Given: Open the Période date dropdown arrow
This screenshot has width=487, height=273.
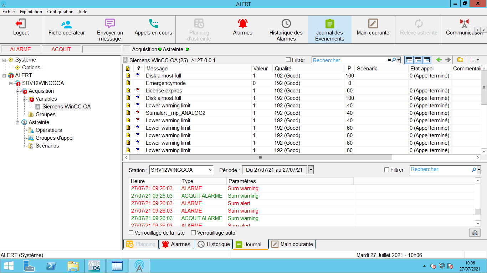Looking at the screenshot, I should point(311,170).
